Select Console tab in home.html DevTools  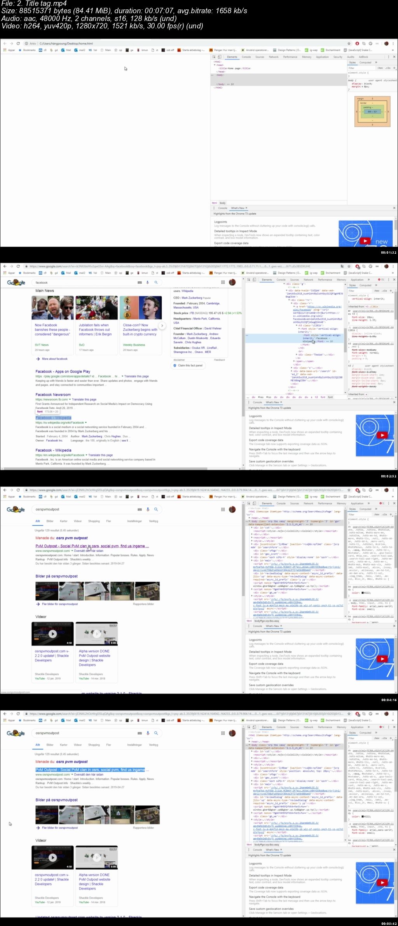click(246, 57)
